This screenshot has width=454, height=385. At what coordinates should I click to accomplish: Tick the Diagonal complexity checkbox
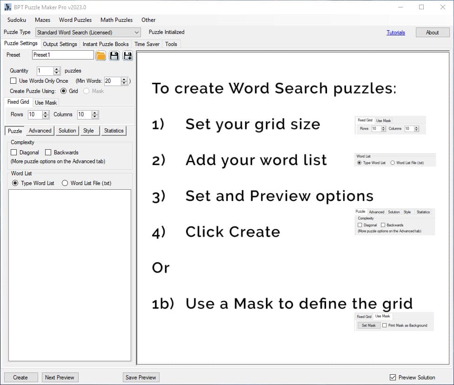click(14, 153)
